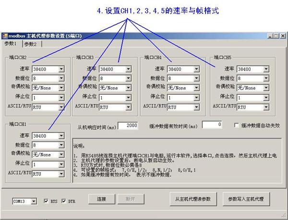
Task: Open the CH2 停止位 dropdown
Action: [48, 98]
